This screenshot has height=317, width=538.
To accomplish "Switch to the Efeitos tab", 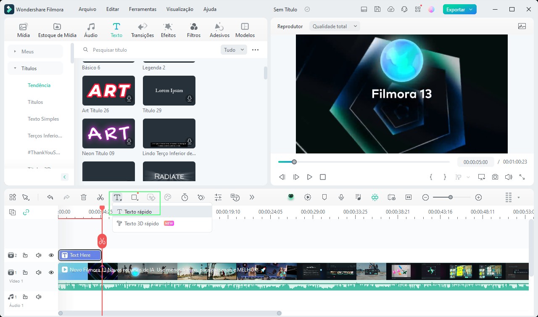I will pos(168,30).
